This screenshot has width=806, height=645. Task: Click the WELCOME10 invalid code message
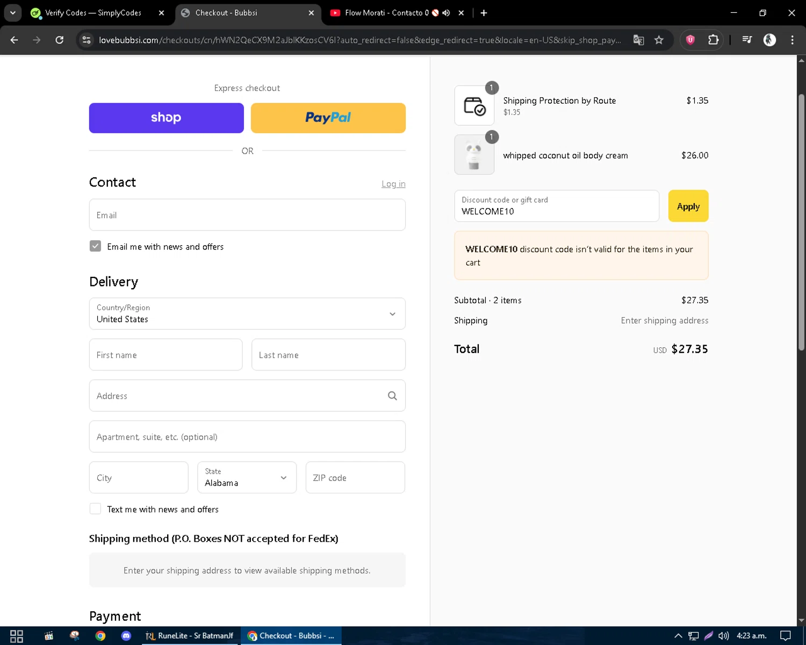[x=581, y=256]
